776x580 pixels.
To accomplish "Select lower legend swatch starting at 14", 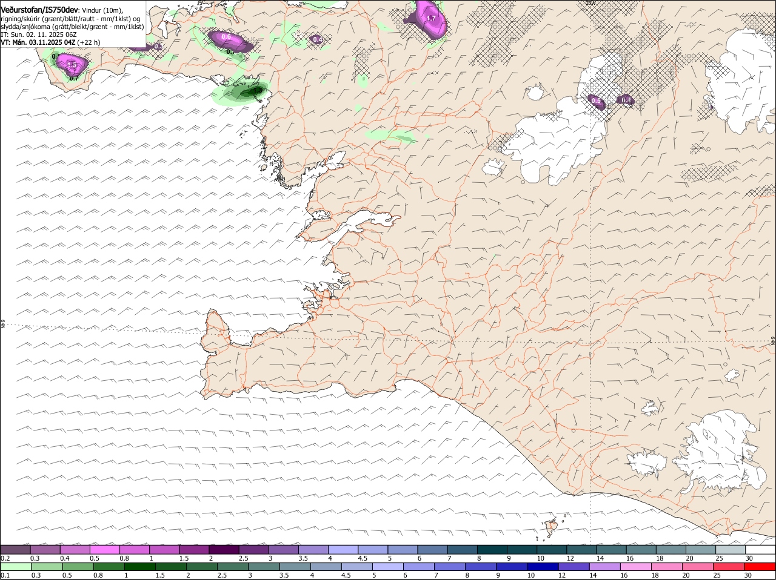I will click(x=605, y=567).
